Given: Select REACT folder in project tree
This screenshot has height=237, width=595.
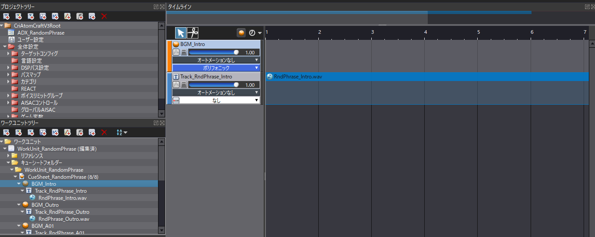Looking at the screenshot, I should [28, 88].
